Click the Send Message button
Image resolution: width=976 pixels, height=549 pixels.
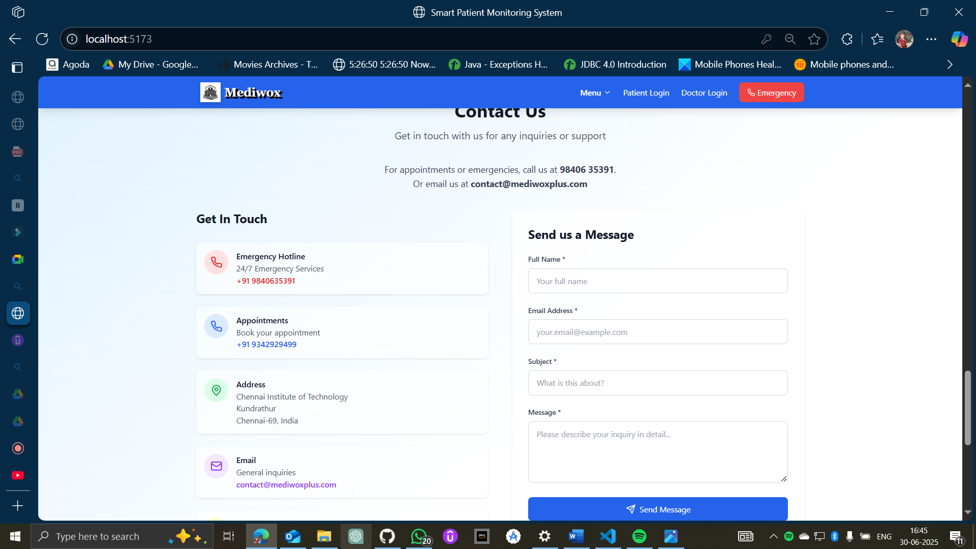657,509
